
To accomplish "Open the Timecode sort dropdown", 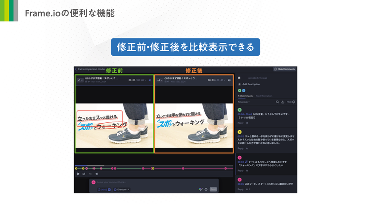I will pyautogui.click(x=244, y=102).
